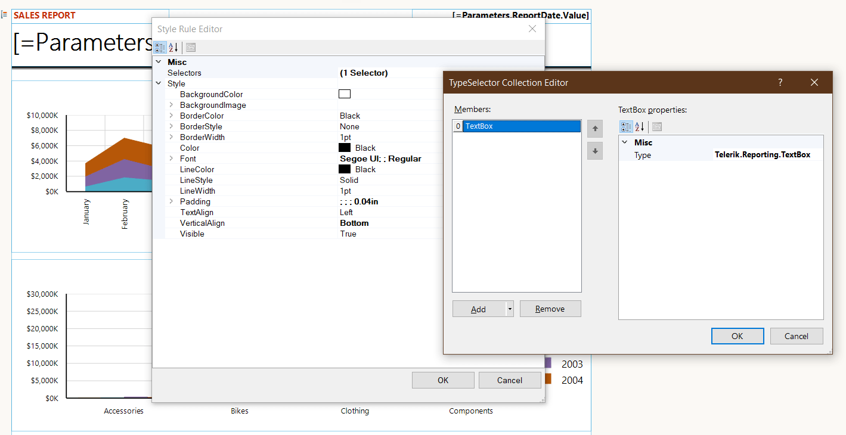Click the report selector icon beside SALES REPORT
The image size is (846, 435).
point(4,14)
